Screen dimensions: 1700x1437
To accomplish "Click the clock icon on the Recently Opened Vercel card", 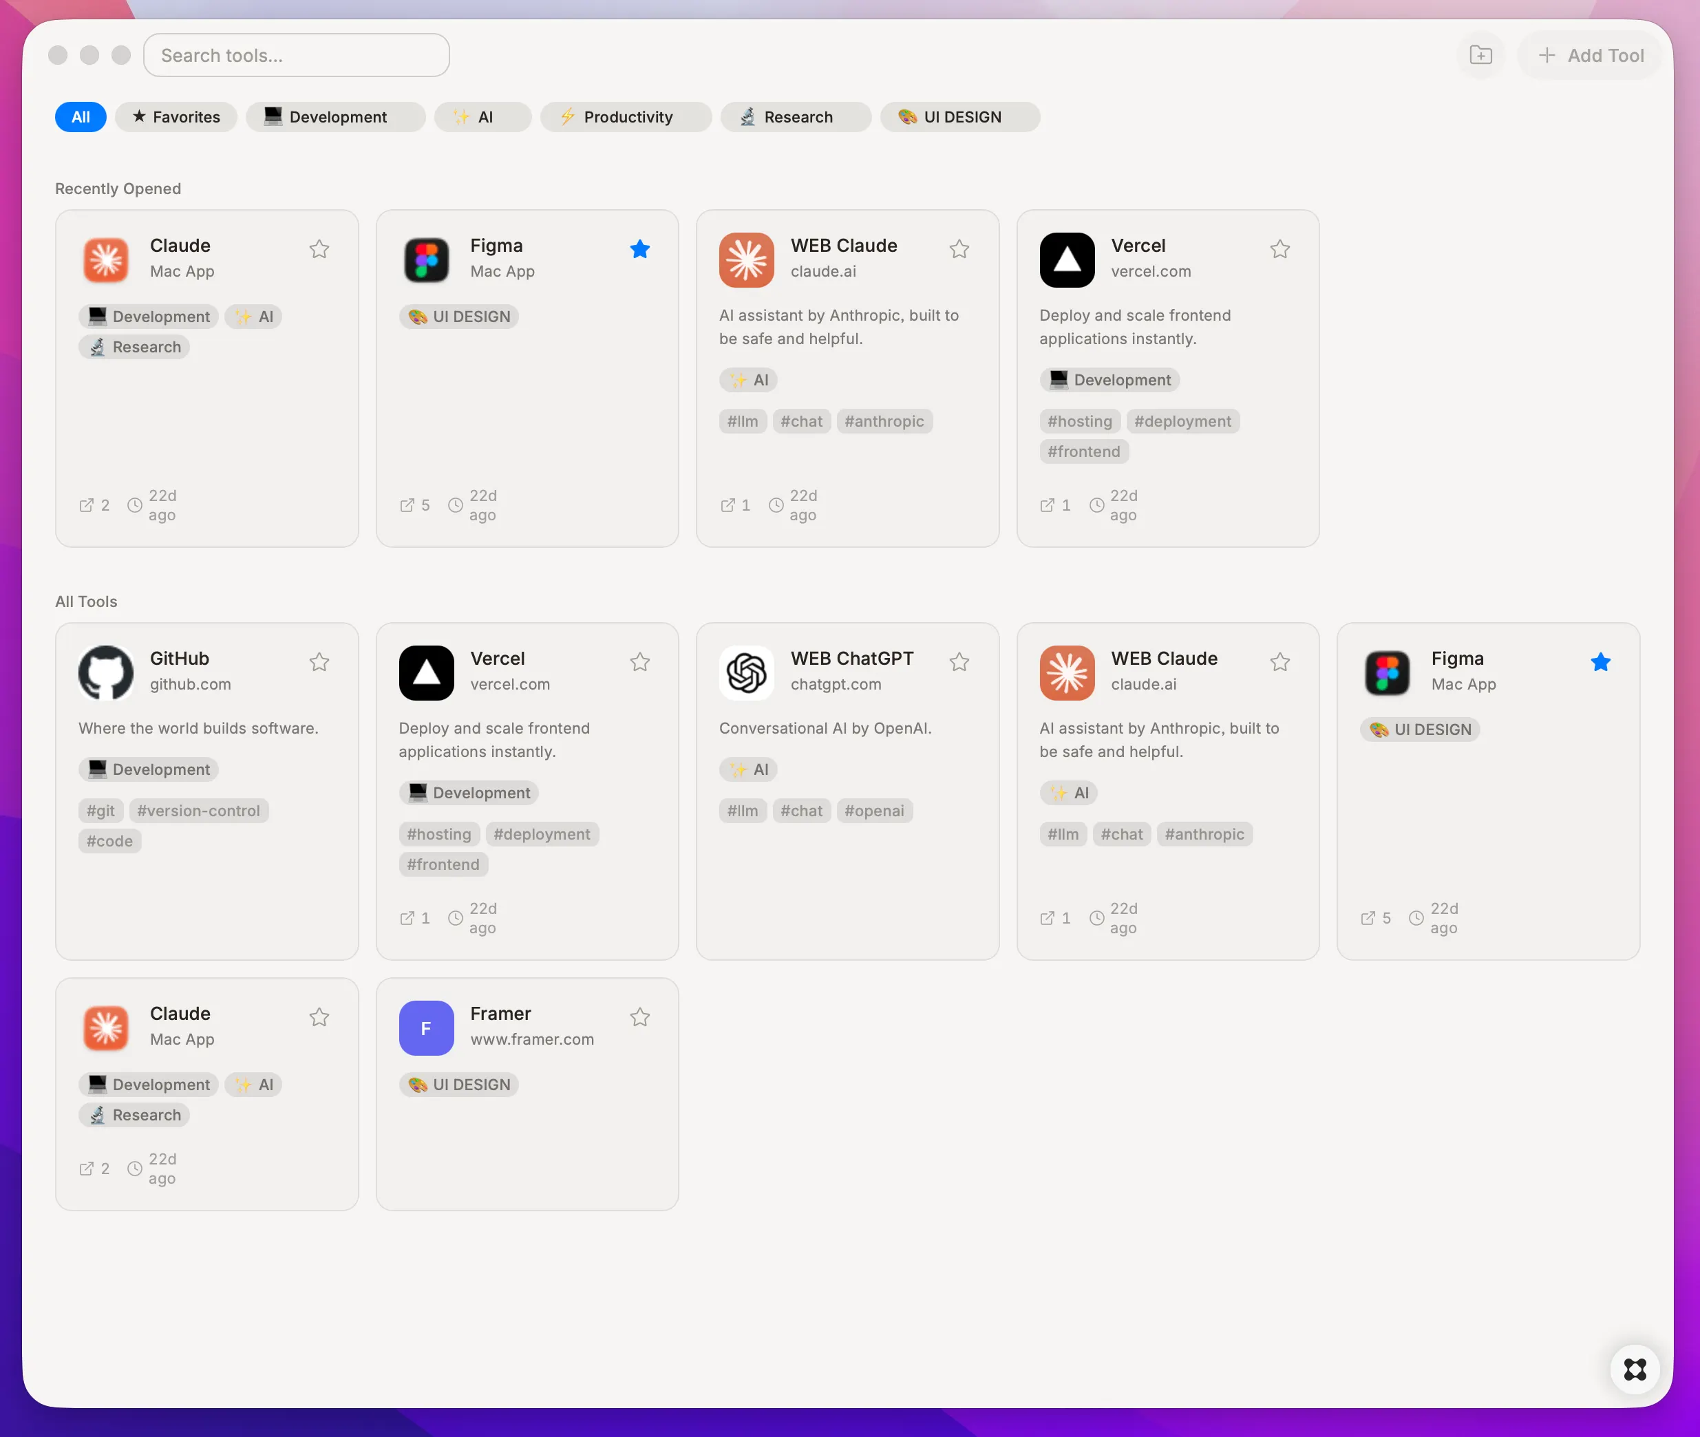I will pos(1097,505).
